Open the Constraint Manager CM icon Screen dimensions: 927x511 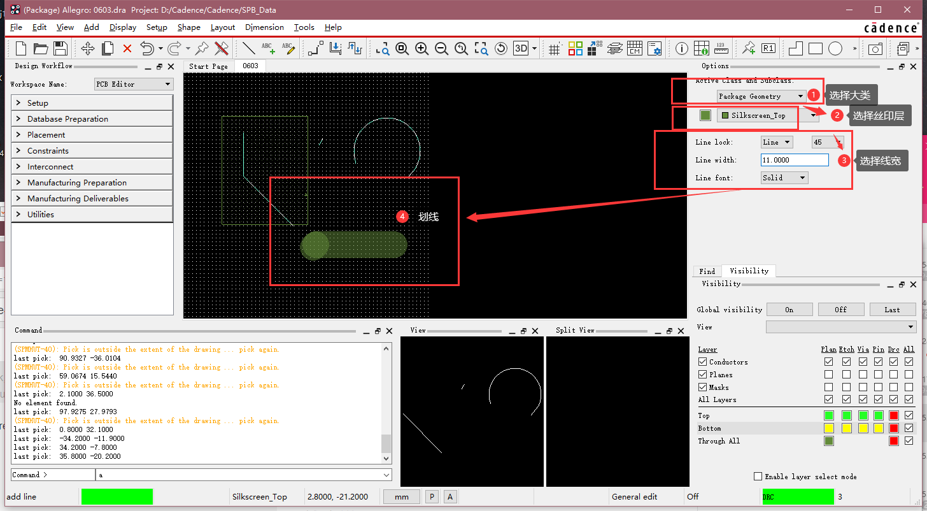coord(634,48)
